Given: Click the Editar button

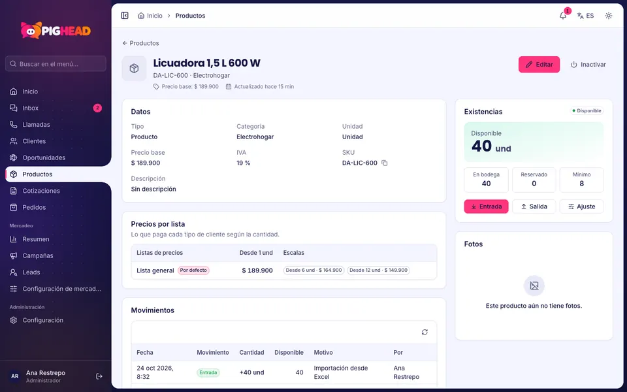Looking at the screenshot, I should 539,65.
